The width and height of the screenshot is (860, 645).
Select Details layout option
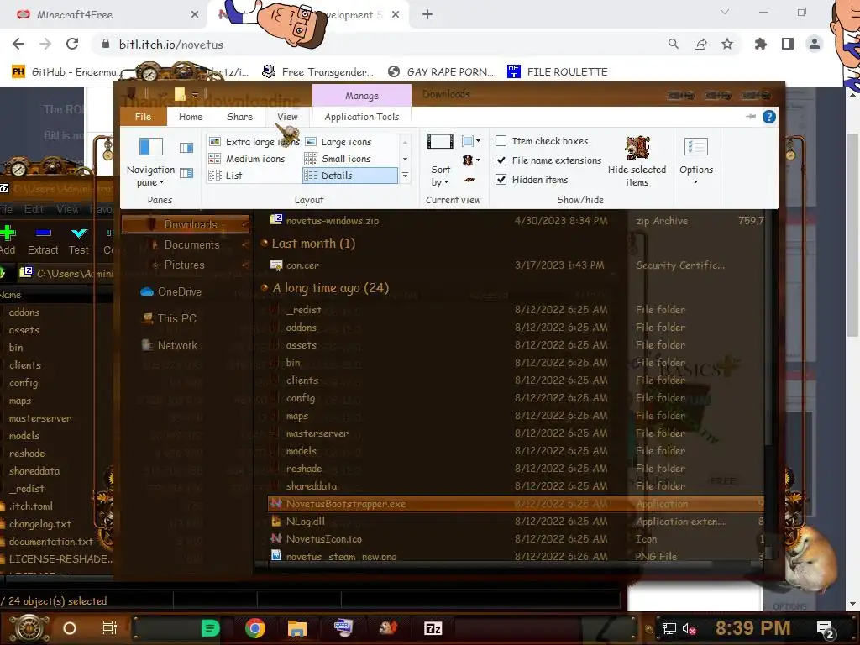(x=350, y=176)
